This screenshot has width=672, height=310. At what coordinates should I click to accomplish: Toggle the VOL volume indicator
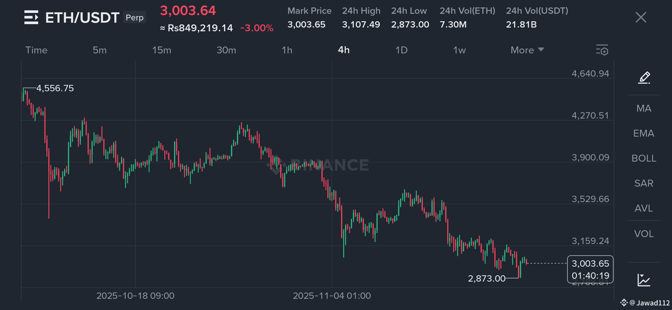(644, 234)
